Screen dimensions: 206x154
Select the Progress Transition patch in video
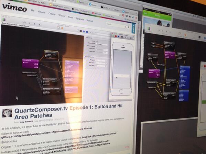[51, 54]
